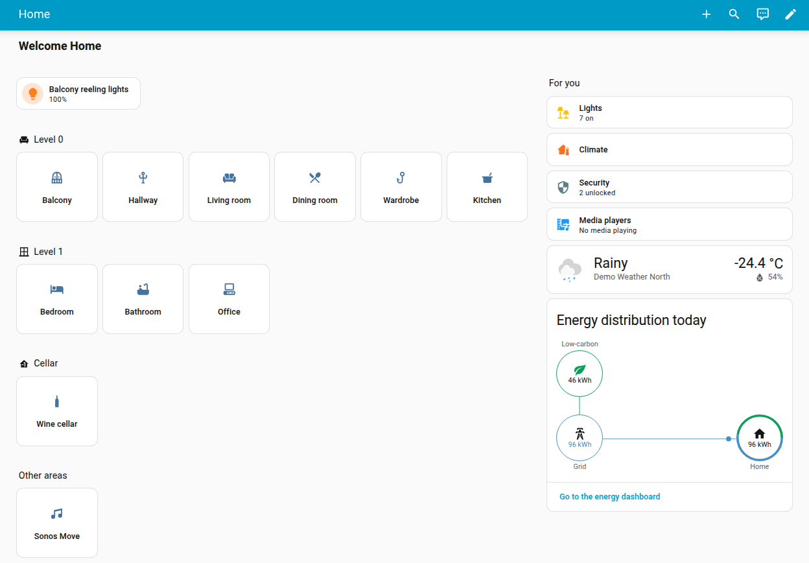Toggle the Balcony reeling lights chip
Image resolution: width=809 pixels, height=563 pixels.
point(78,93)
